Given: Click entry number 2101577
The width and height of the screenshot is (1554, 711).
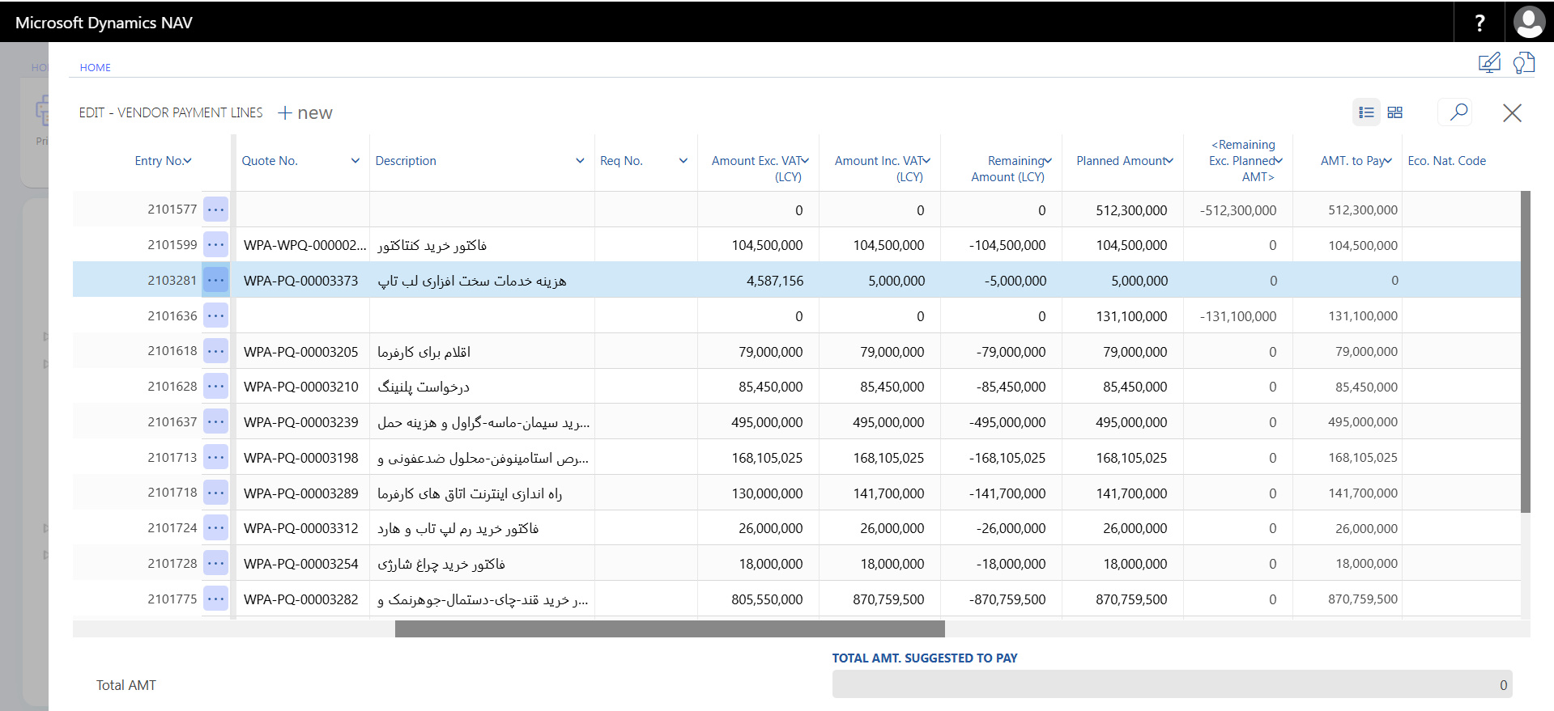Looking at the screenshot, I should [x=172, y=209].
